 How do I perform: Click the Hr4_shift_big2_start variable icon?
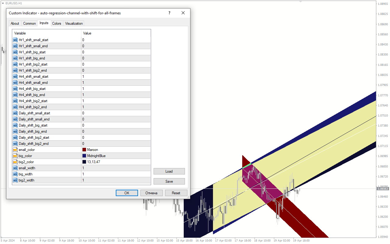[15, 101]
